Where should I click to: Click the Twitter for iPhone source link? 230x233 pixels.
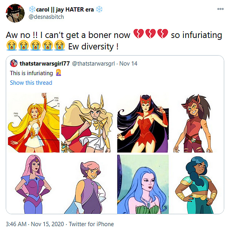click(x=91, y=224)
